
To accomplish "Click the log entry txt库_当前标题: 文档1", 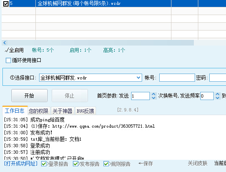I will [43, 139].
